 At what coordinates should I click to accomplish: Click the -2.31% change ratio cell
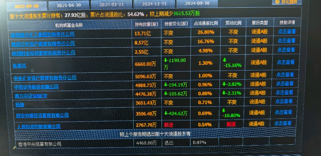(x=231, y=93)
